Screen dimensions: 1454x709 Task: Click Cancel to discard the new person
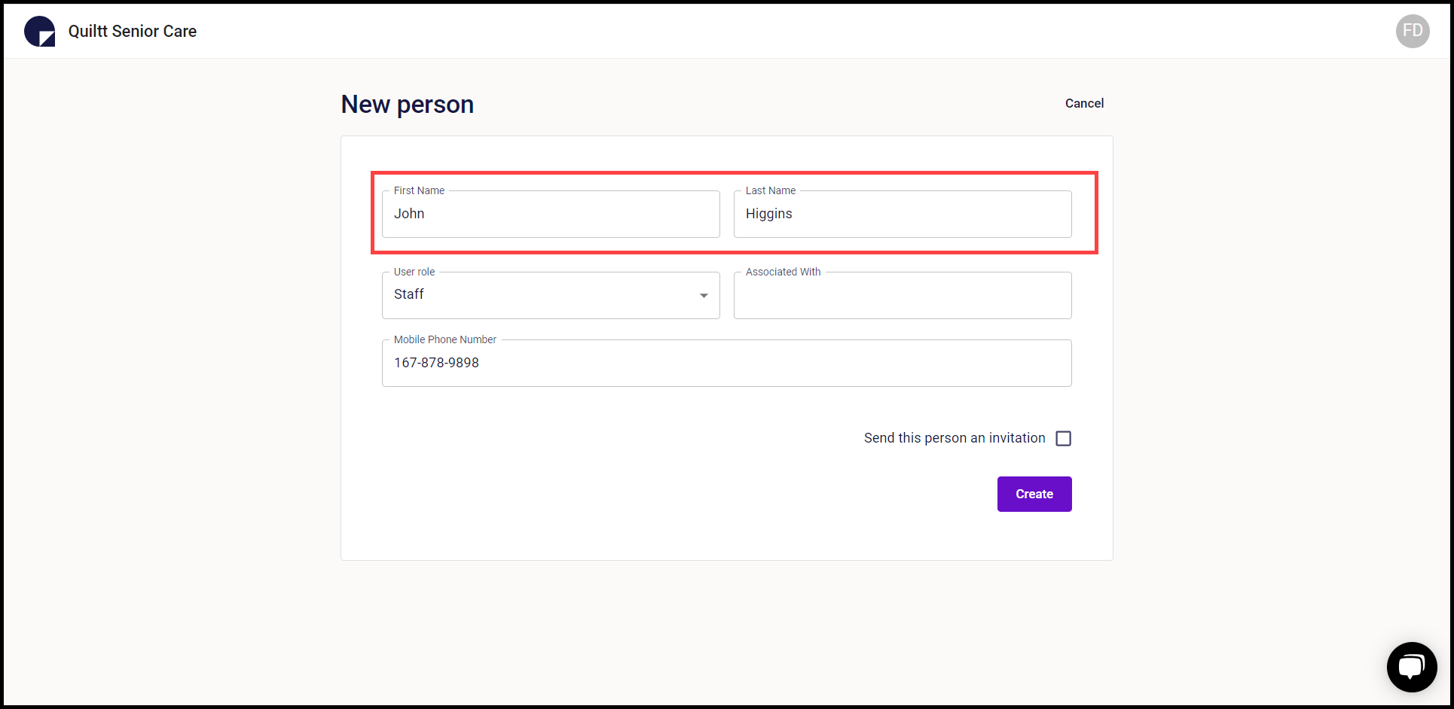(1084, 103)
